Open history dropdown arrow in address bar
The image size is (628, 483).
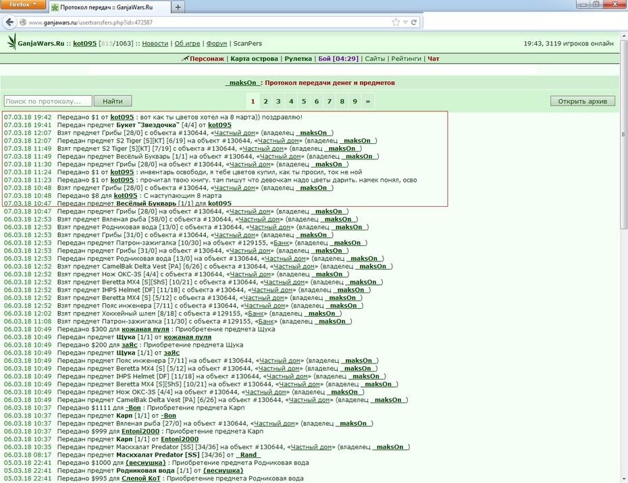[x=405, y=22]
